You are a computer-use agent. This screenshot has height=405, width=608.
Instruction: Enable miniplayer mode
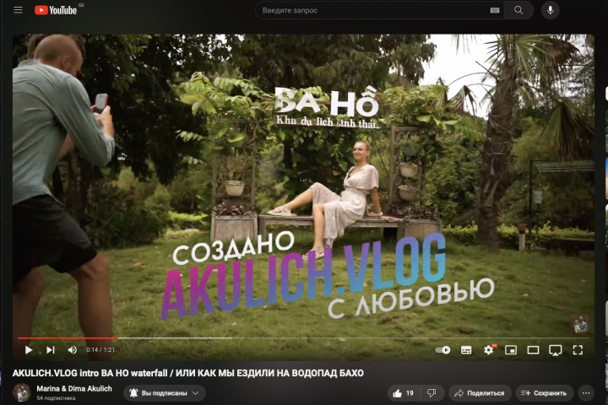[511, 350]
